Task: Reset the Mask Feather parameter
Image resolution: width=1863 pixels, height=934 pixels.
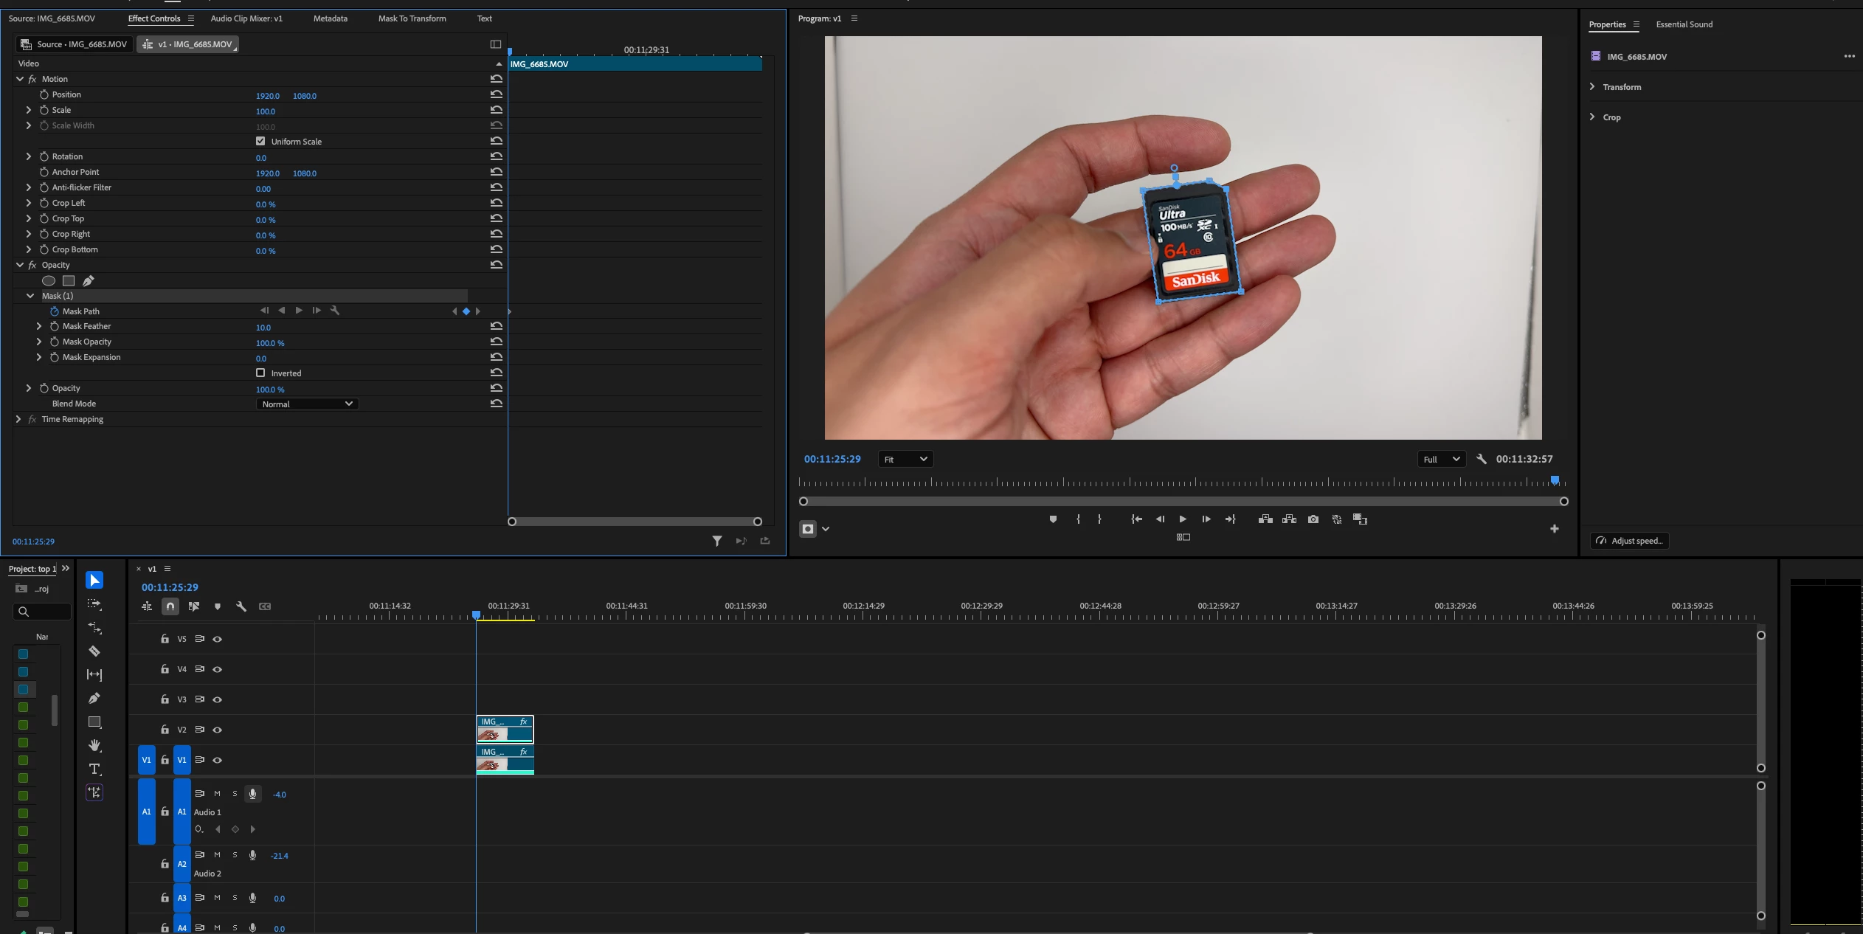Action: (x=497, y=326)
